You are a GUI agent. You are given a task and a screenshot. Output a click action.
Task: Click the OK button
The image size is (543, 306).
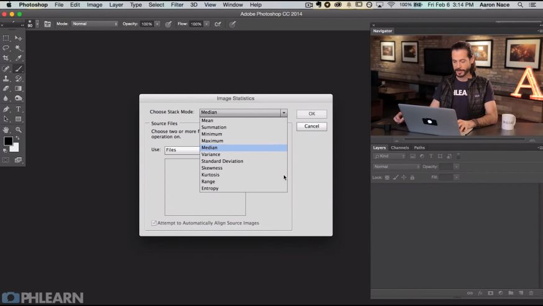pos(311,114)
